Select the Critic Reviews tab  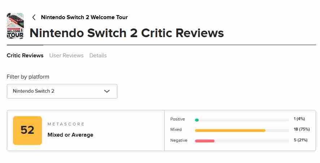point(25,56)
